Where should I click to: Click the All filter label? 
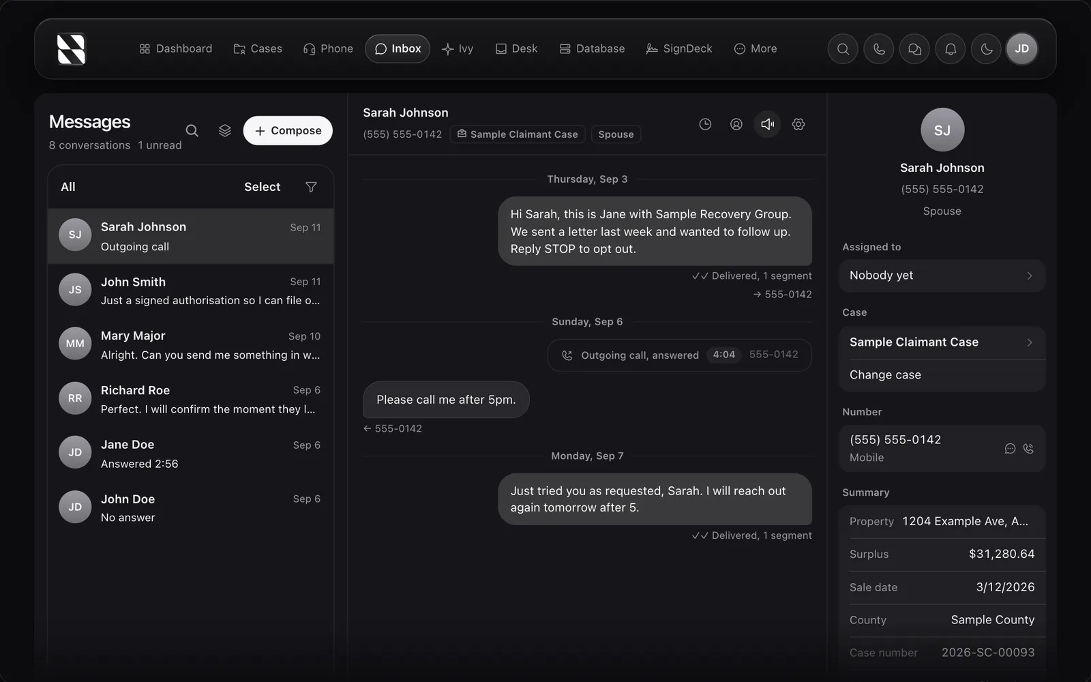[x=68, y=187]
